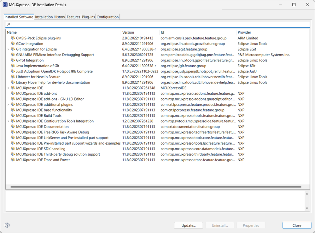Image resolution: width=315 pixels, height=233 pixels.
Task: Open help via the question mark icon
Action: tap(7, 225)
